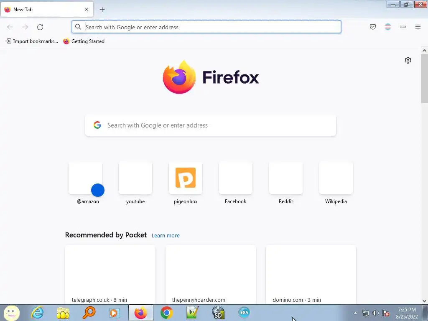This screenshot has width=428, height=321.
Task: Open a new tab with plus button
Action: (x=102, y=10)
